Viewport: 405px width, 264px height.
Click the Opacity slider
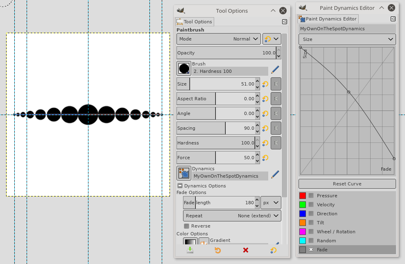click(x=226, y=53)
